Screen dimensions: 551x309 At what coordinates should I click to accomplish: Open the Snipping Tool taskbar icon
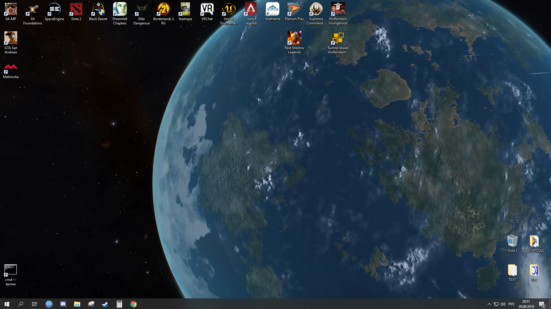pos(91,304)
